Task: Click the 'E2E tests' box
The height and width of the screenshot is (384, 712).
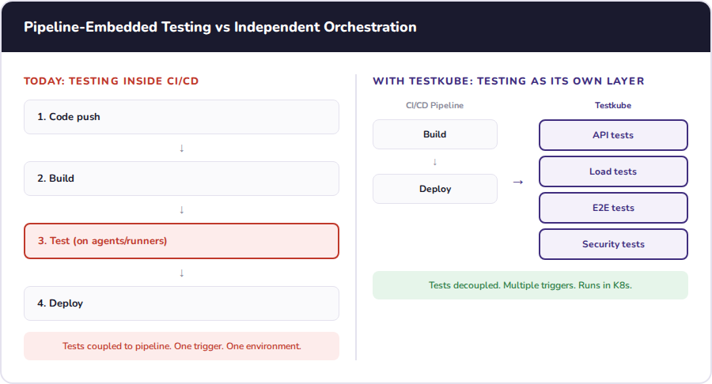Action: pos(613,208)
